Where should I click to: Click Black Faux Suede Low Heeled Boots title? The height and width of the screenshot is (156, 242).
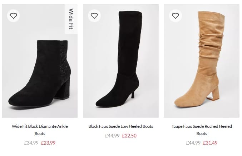point(121,126)
